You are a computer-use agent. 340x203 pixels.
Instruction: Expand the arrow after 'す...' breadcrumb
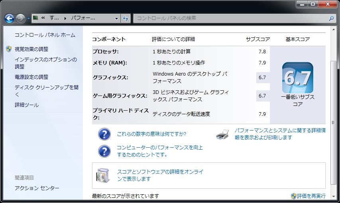65,18
